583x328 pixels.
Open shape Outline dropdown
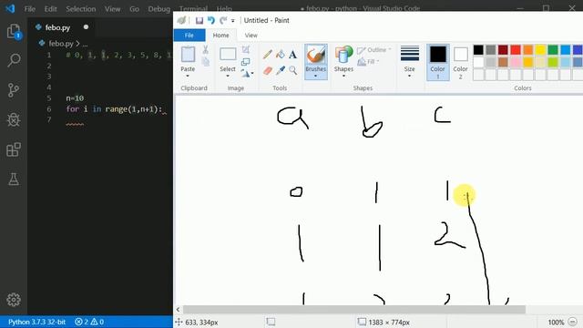[x=374, y=50]
